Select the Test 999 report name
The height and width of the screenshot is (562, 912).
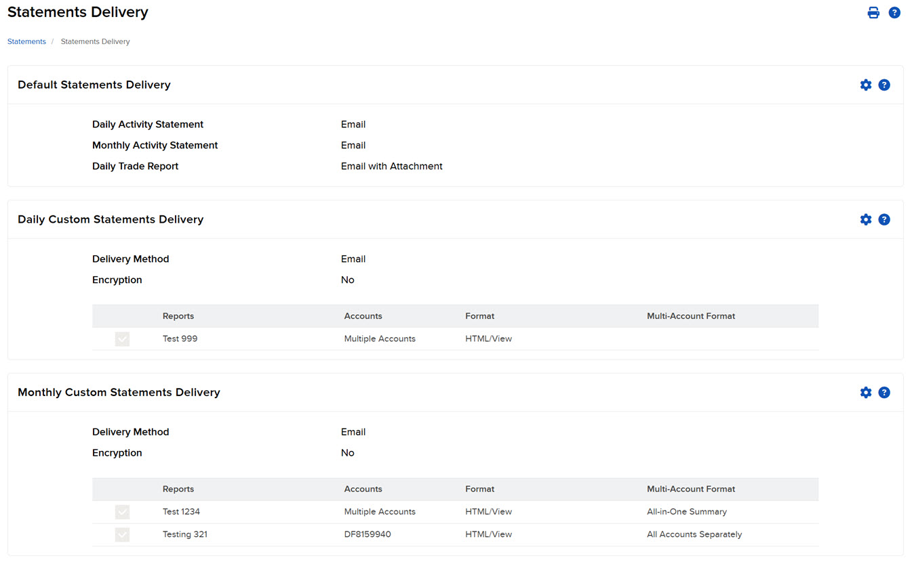[180, 339]
